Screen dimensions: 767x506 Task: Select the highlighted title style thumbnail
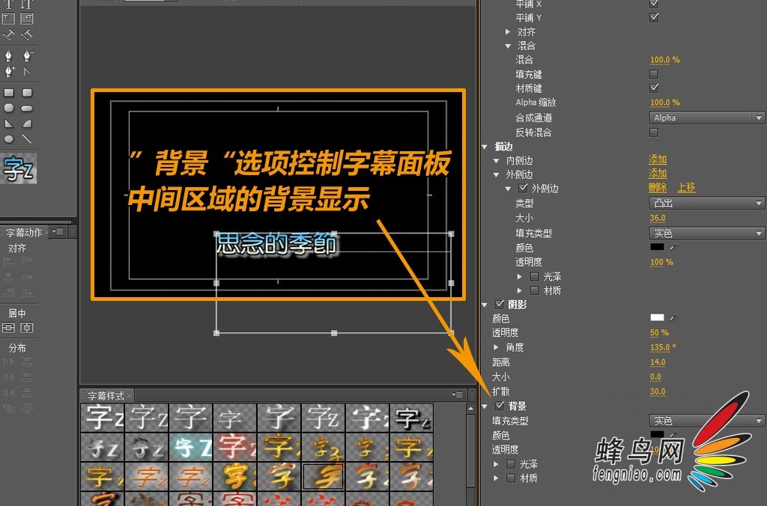[323, 475]
